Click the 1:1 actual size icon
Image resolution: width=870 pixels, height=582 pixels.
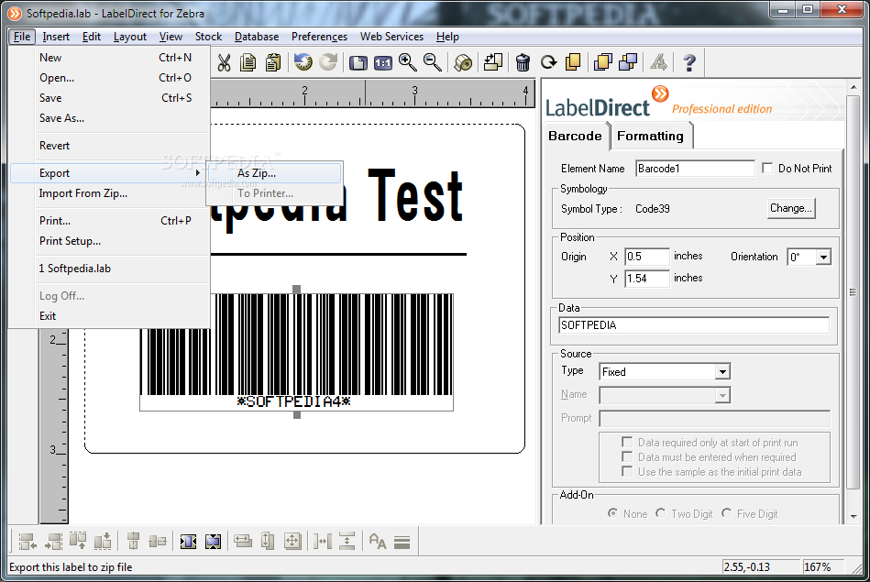click(383, 62)
